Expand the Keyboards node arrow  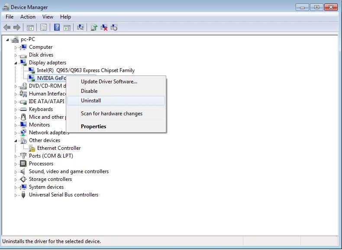16,110
